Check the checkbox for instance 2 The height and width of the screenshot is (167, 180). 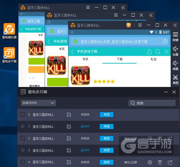click(x=23, y=138)
